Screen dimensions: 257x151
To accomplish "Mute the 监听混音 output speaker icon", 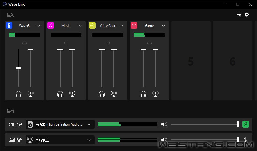I will pos(164,124).
